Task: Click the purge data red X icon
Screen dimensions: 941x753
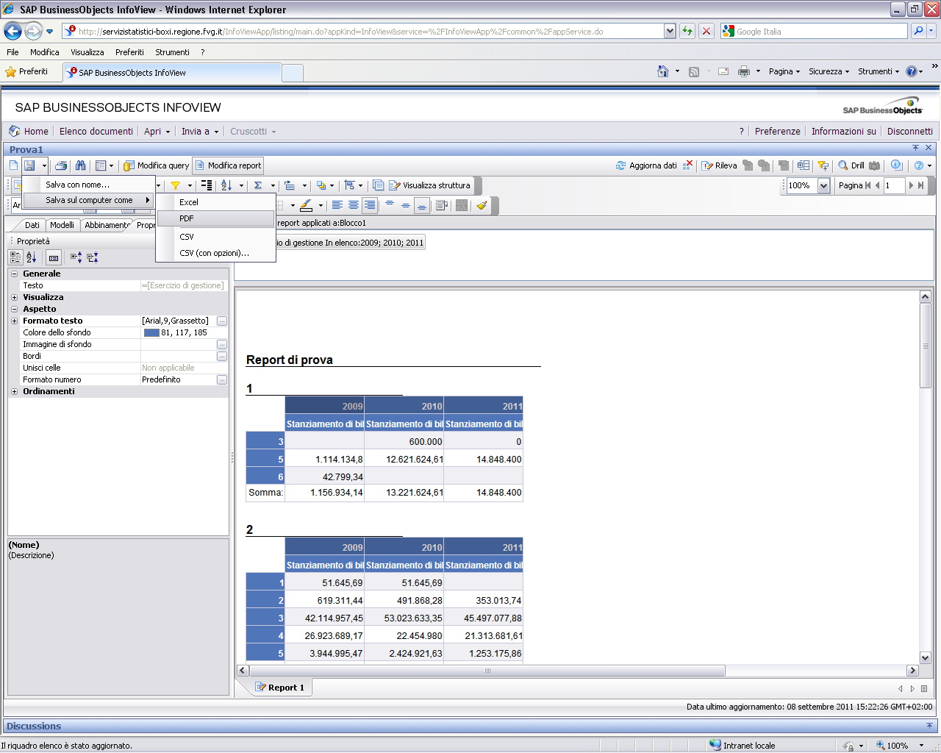Action: (x=688, y=165)
